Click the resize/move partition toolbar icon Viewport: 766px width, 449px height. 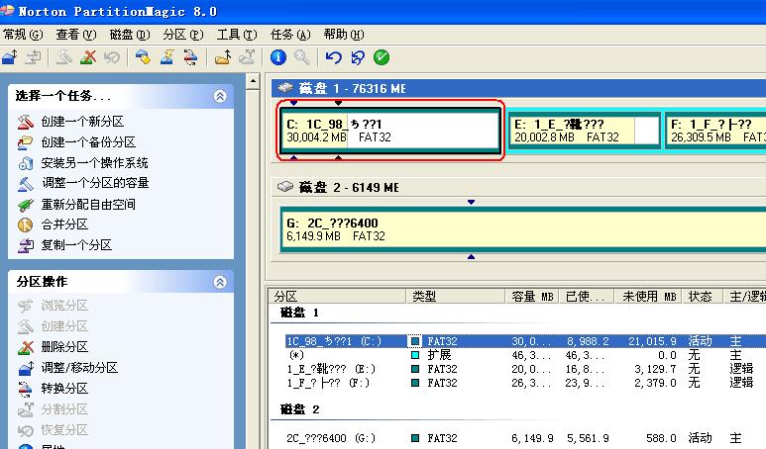pos(10,57)
